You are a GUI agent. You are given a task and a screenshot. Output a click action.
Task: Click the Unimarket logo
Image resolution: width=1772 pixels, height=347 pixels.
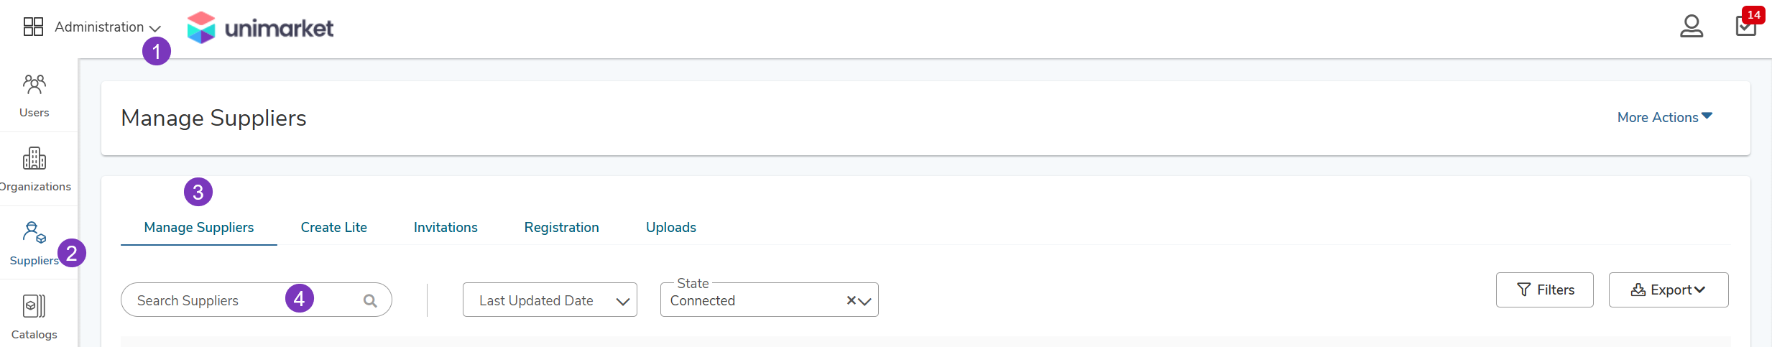click(260, 27)
